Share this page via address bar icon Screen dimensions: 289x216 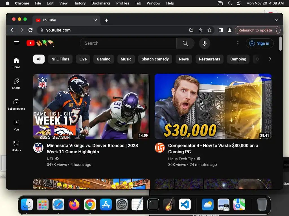click(x=200, y=30)
